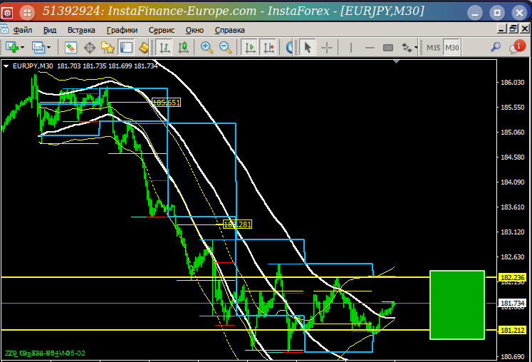Open the search magnifier icon
This screenshot has width=532, height=362.
[496, 47]
